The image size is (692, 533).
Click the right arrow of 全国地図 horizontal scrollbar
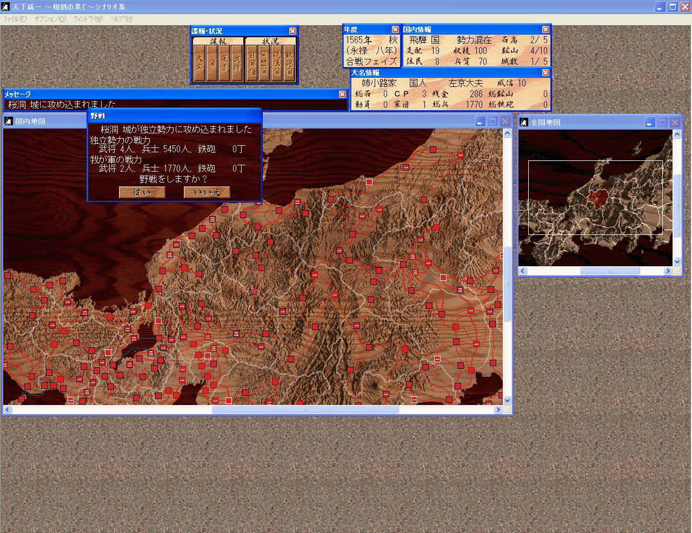click(668, 271)
